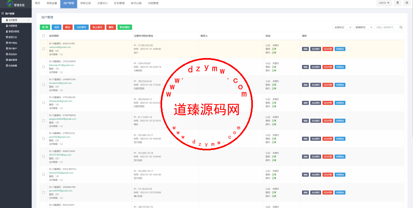
Task: Open the admin account dropdown
Action: (x=384, y=3)
